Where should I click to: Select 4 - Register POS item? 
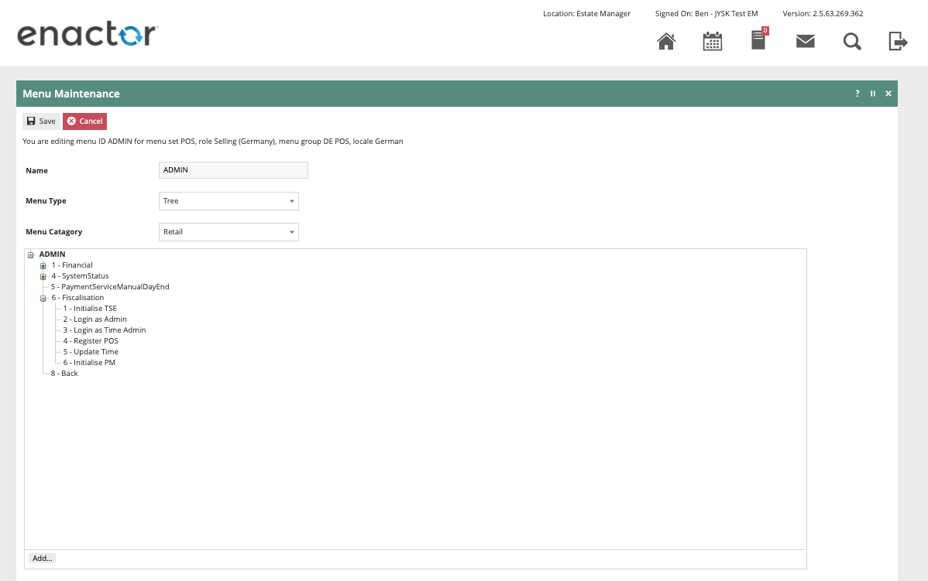91,341
